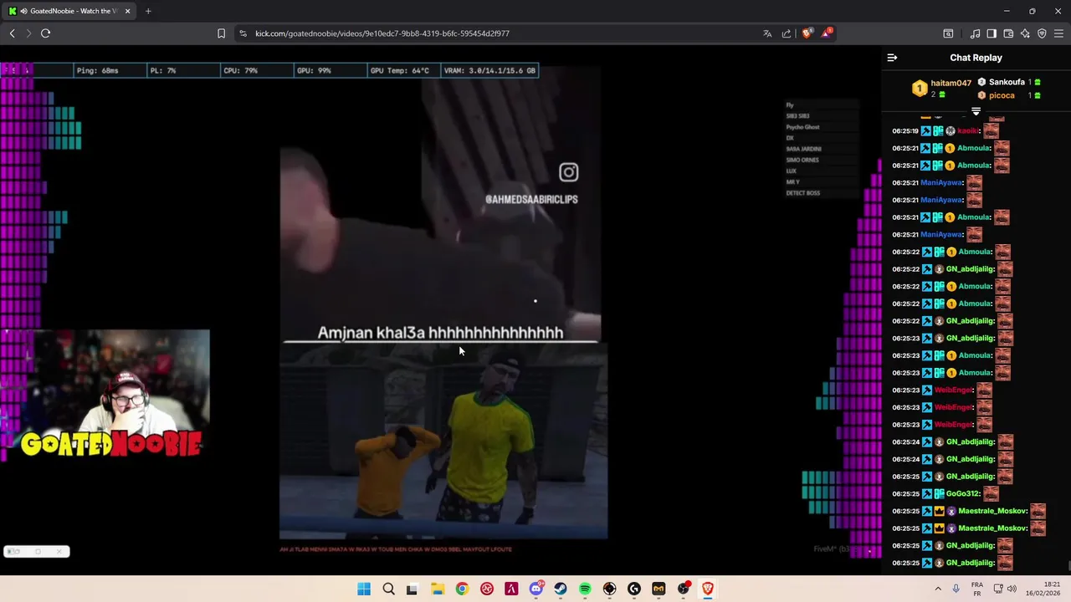Viewport: 1071px width, 602px height.
Task: Show hidden system tray icons
Action: pyautogui.click(x=938, y=589)
